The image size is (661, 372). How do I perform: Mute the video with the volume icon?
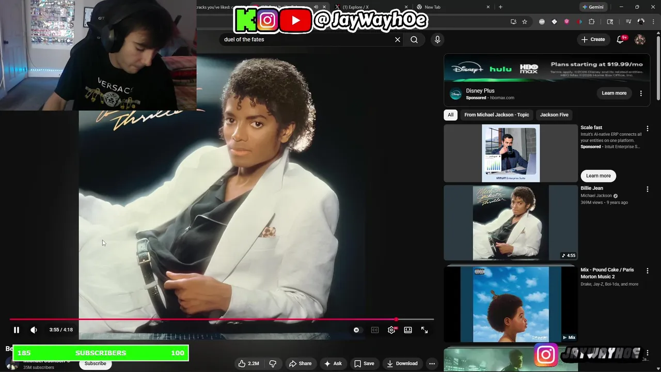[34, 330]
